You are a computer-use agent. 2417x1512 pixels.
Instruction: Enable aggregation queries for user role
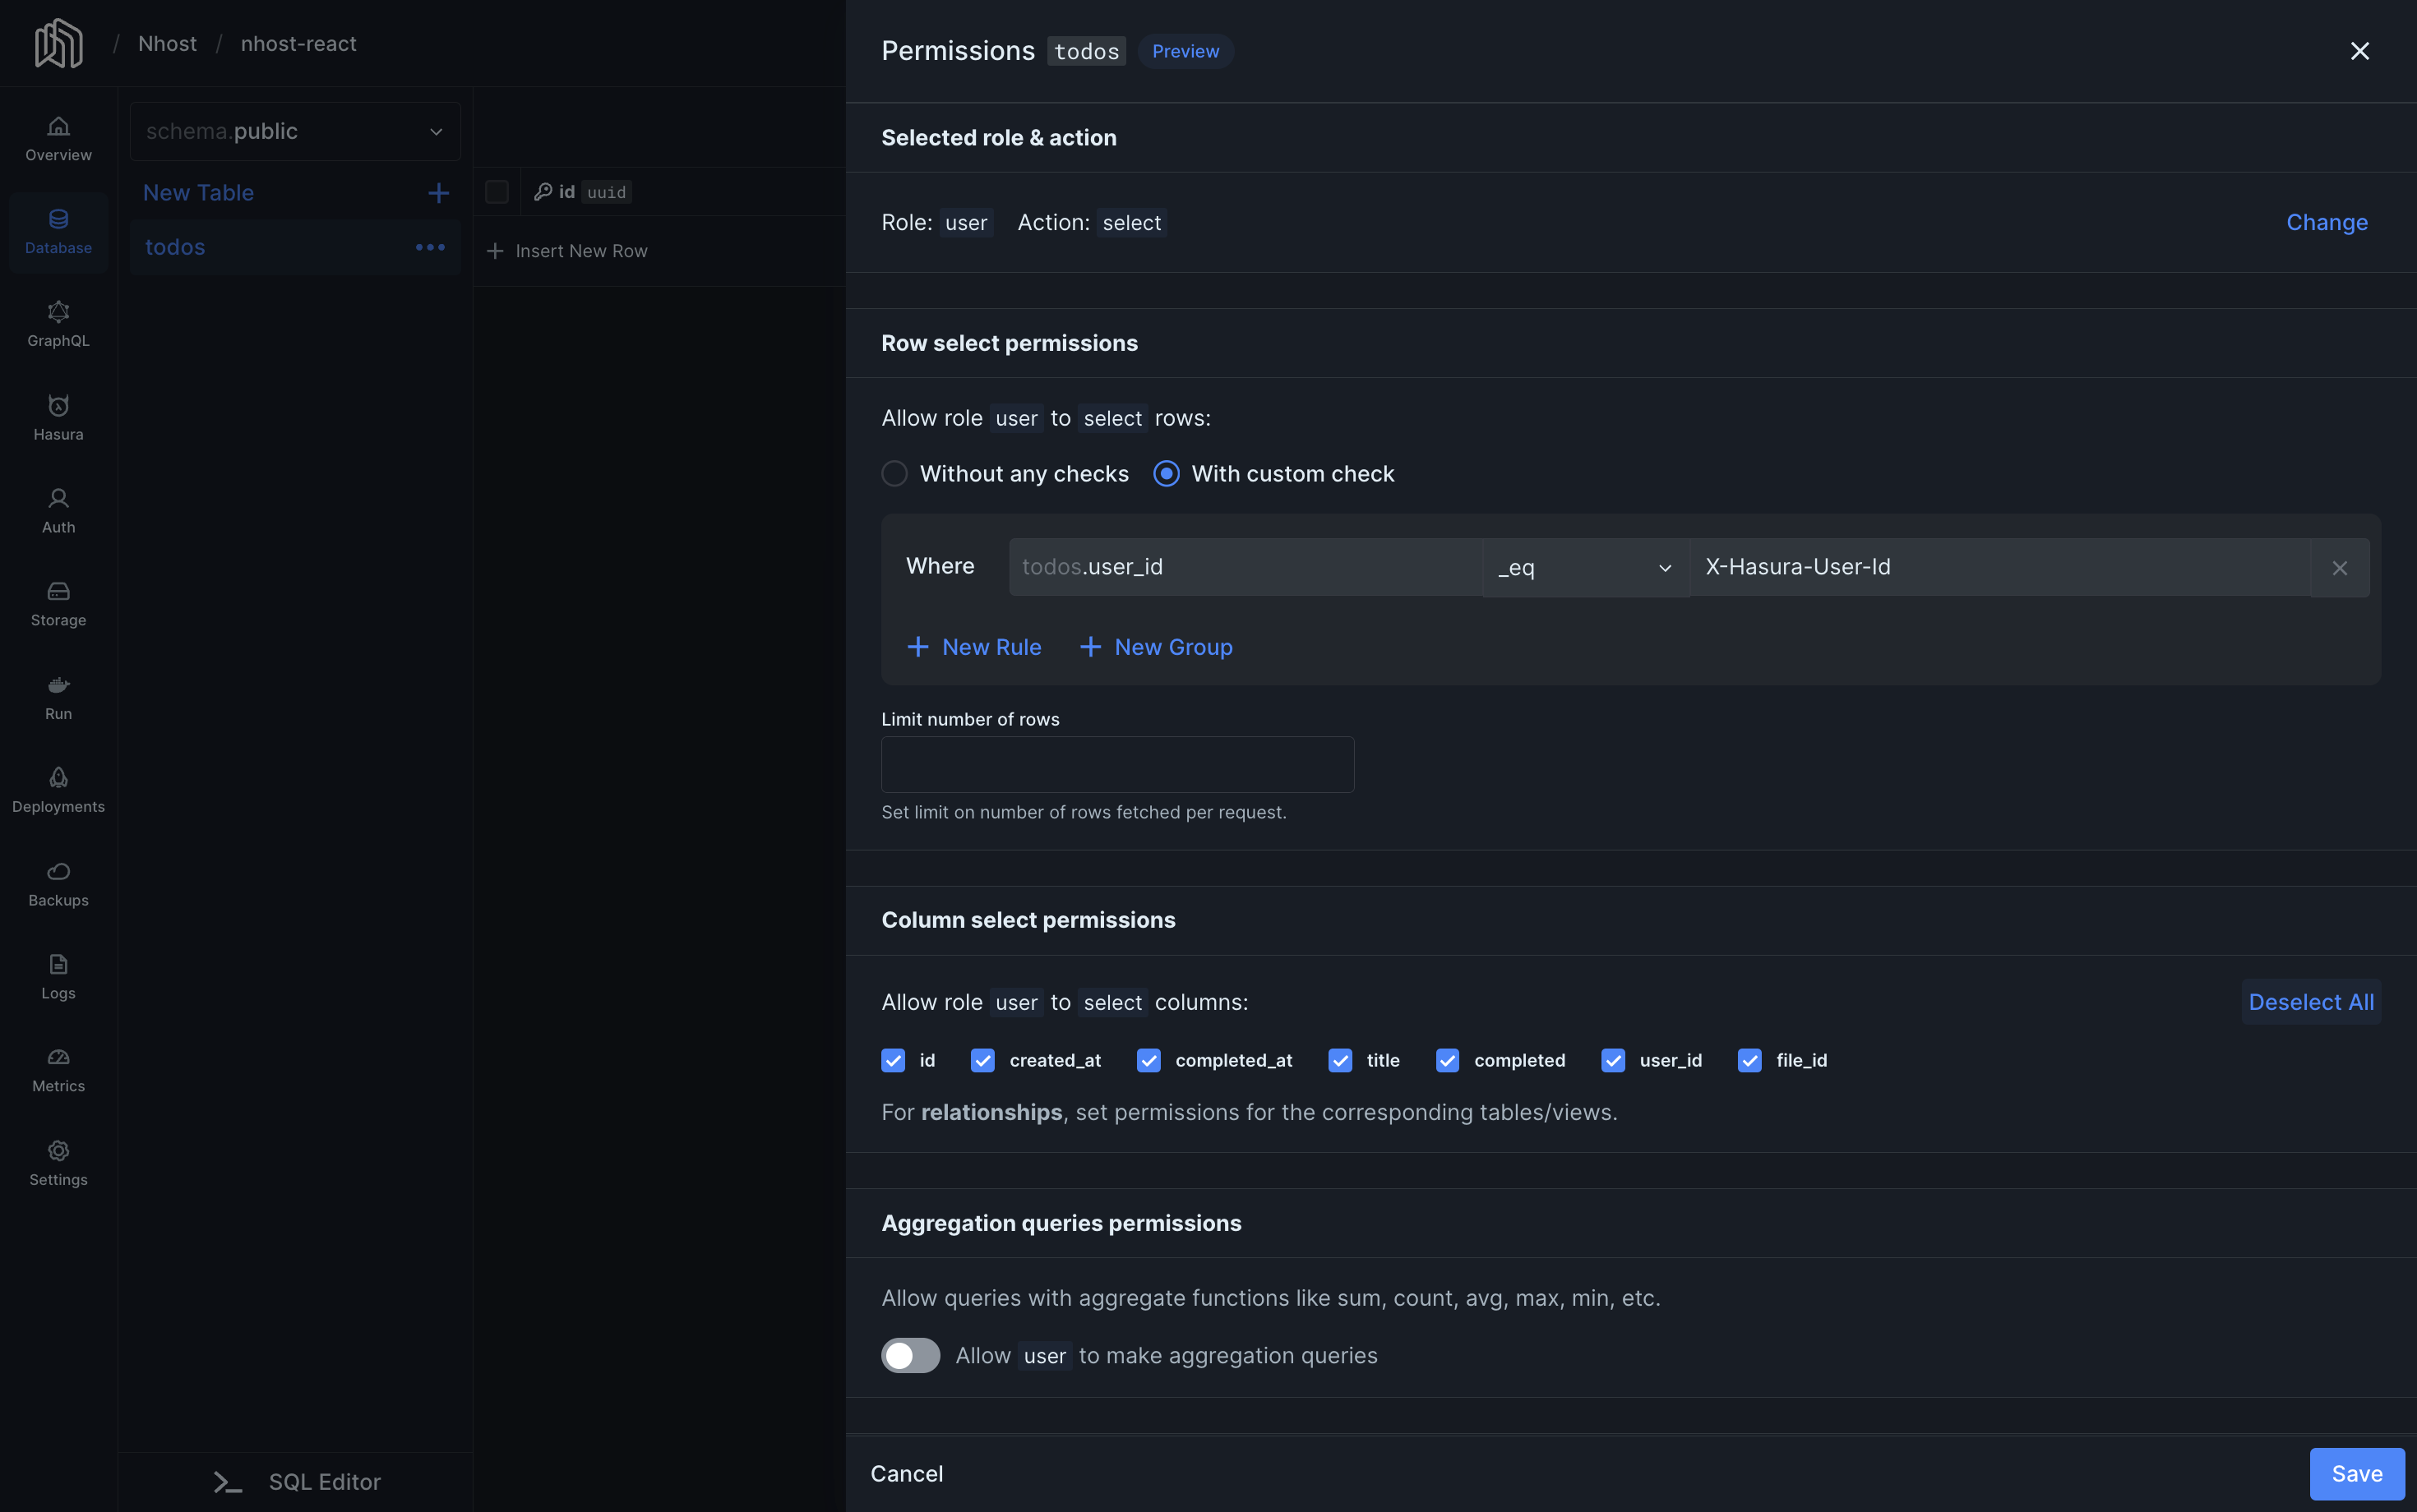click(x=909, y=1355)
